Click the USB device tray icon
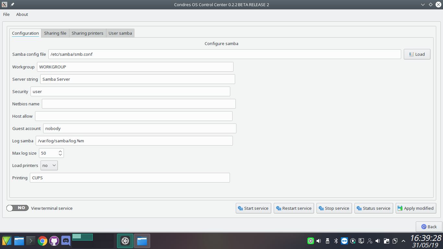Screen dimensions: 443x249 (328, 241)
